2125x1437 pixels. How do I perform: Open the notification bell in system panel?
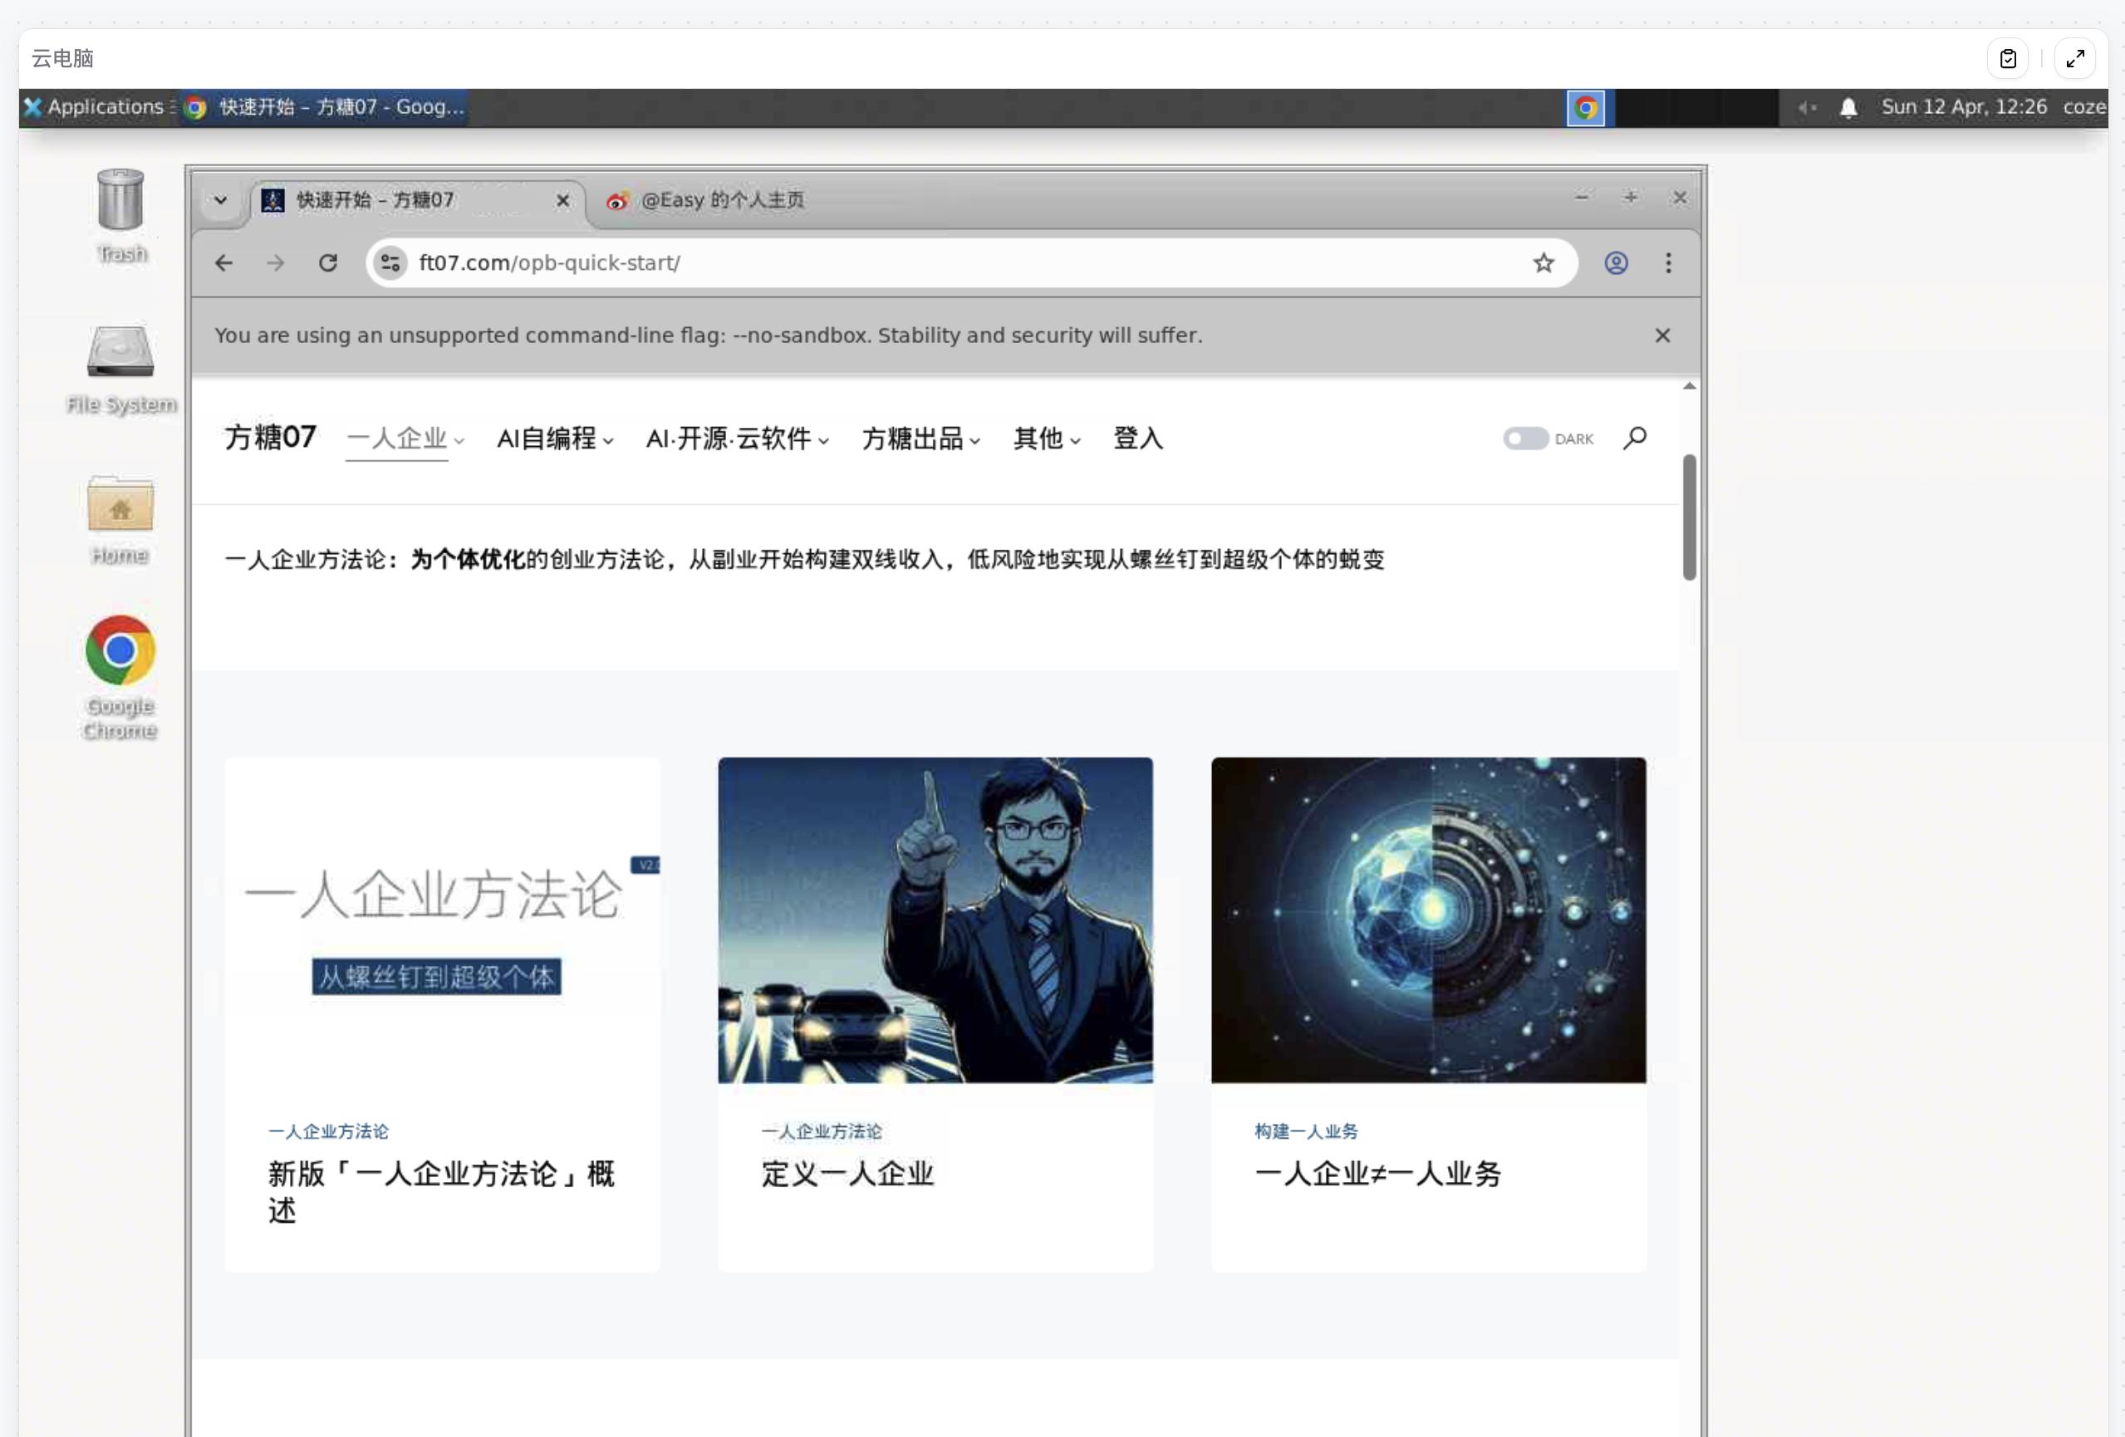(x=1848, y=108)
